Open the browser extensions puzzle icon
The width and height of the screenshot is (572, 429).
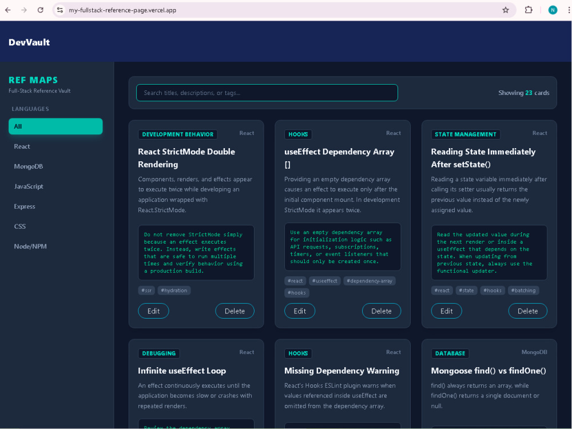point(528,10)
